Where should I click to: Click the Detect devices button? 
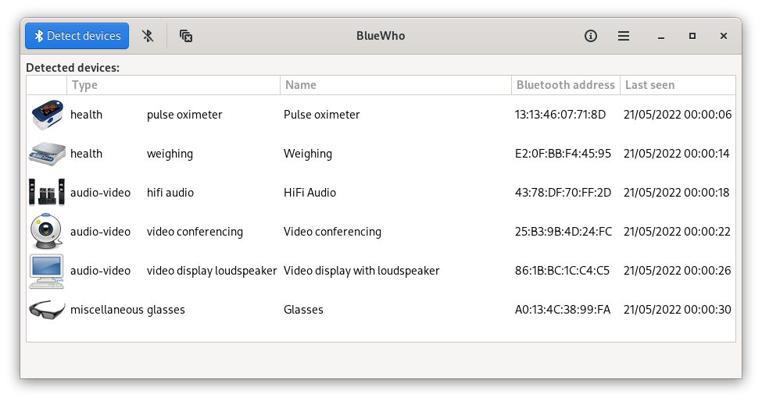pyautogui.click(x=77, y=36)
